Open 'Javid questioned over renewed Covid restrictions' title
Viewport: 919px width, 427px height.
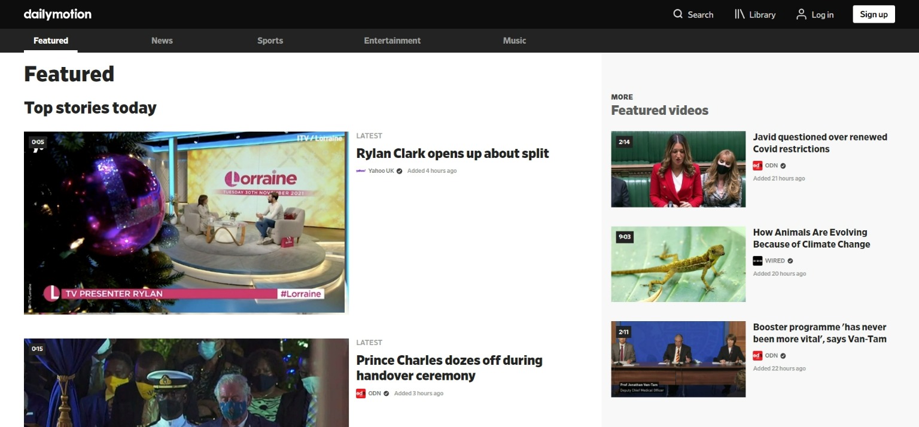tap(820, 143)
